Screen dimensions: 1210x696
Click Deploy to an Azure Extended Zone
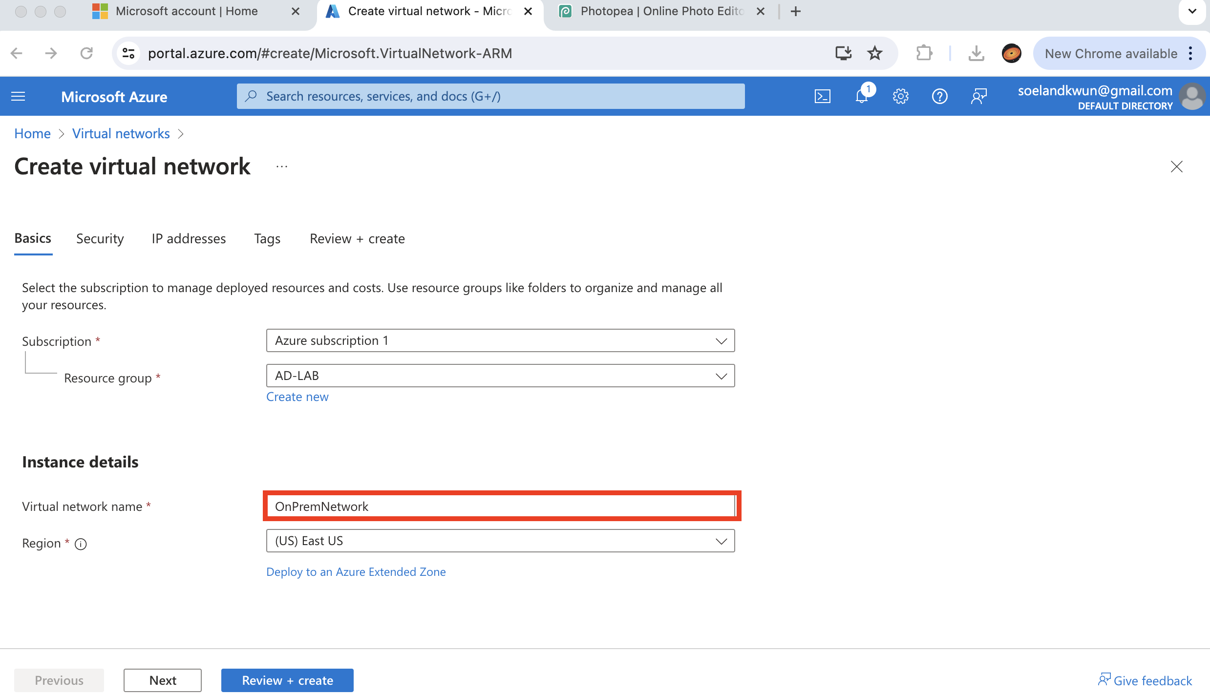[x=356, y=571]
